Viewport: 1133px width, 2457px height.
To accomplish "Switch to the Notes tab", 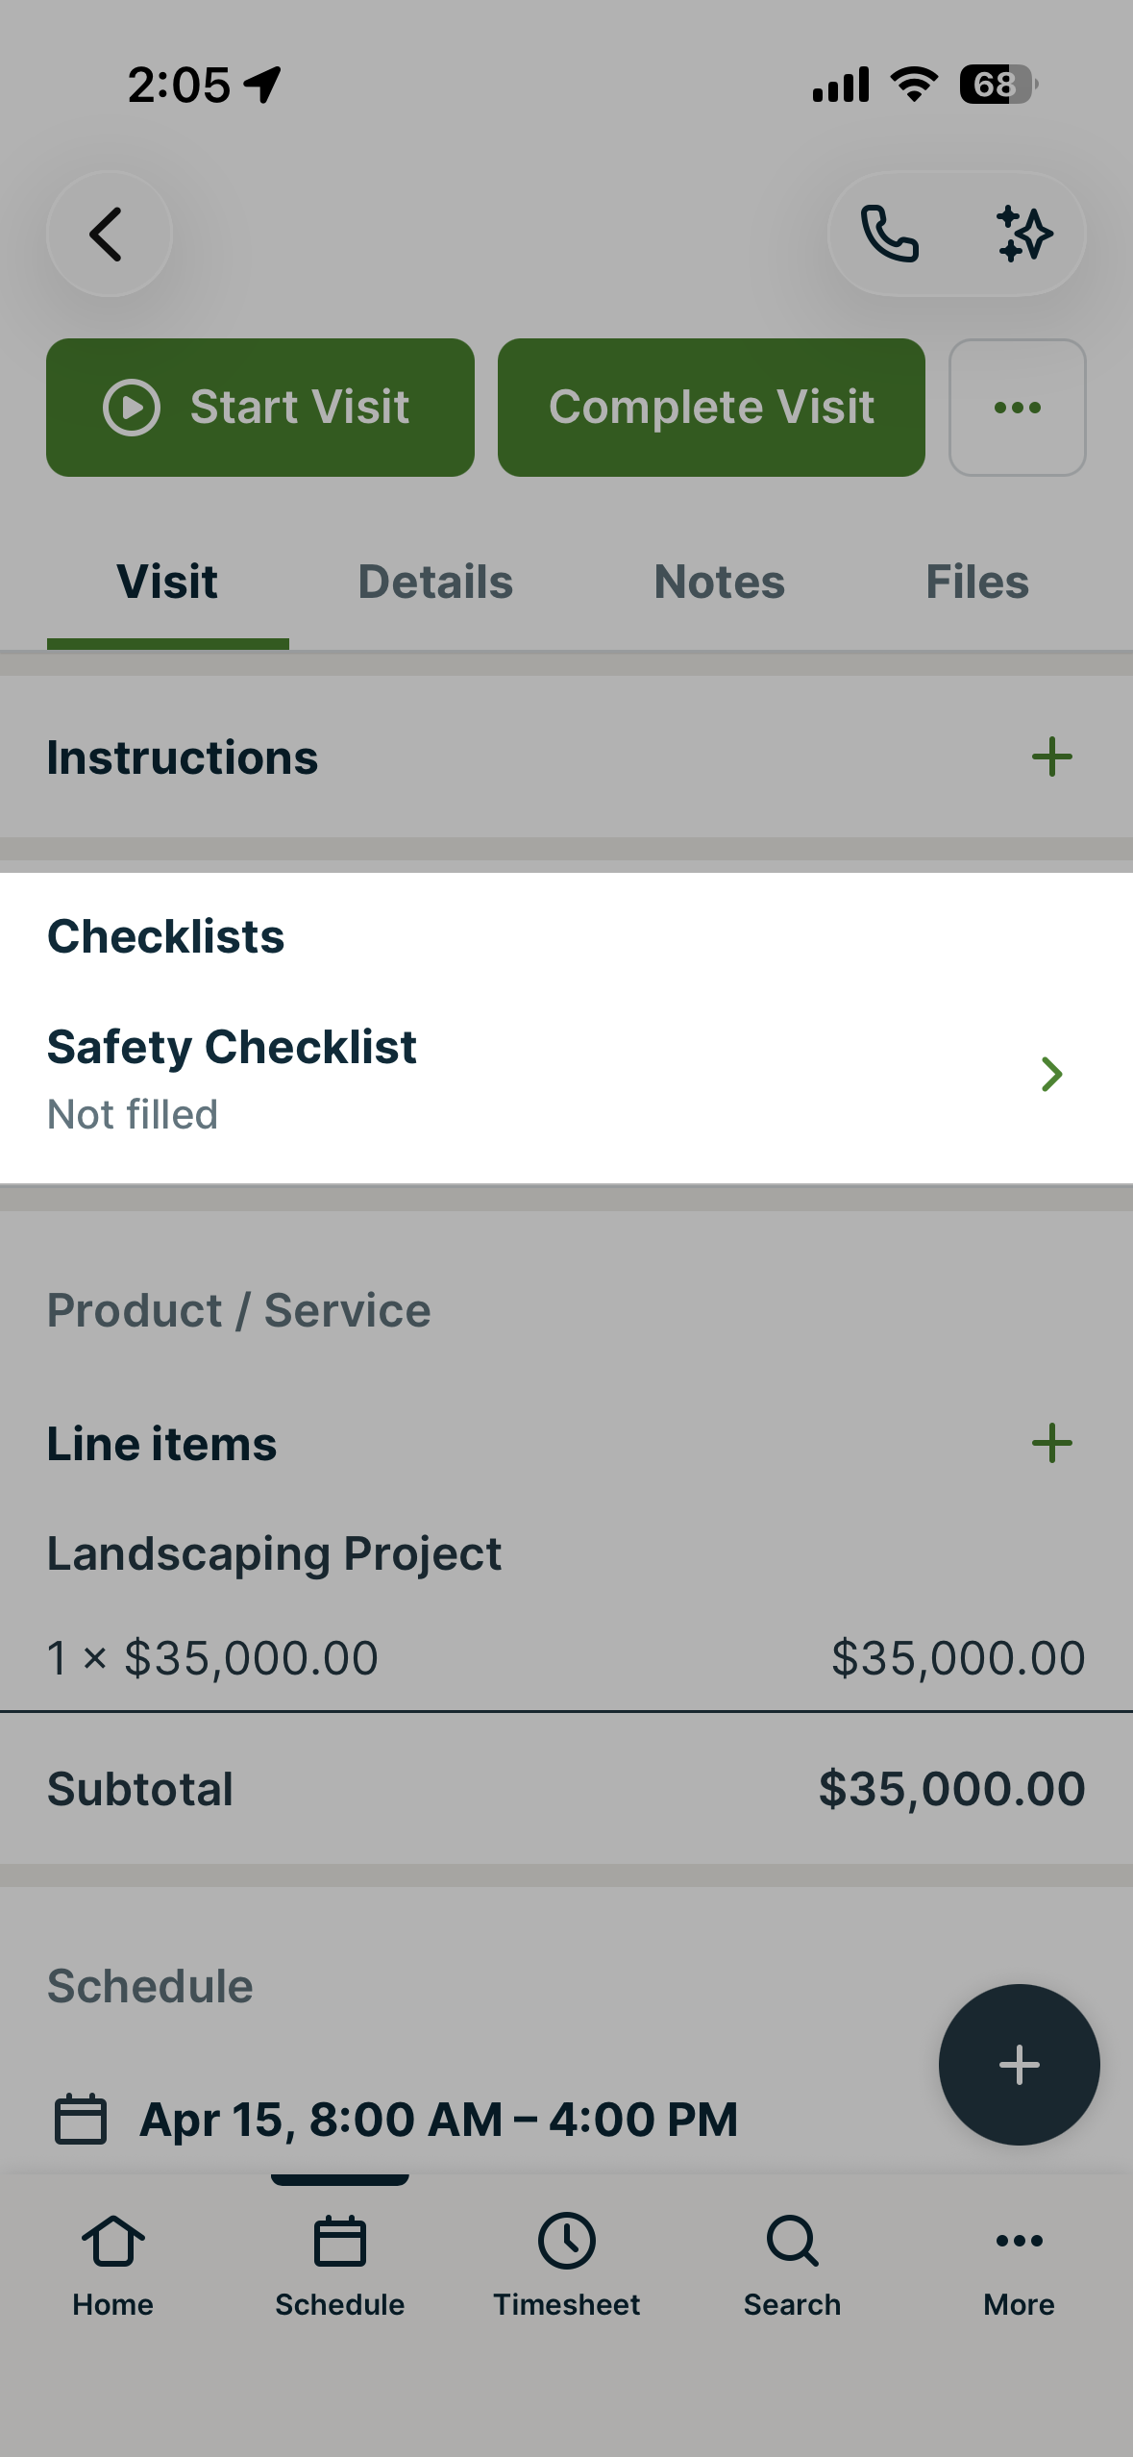I will pos(719,583).
